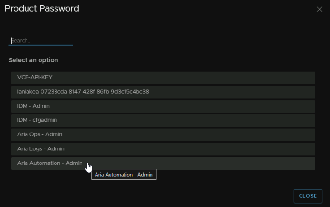
Task: Choose the laniakea-07233cda password entry
Action: (163, 92)
